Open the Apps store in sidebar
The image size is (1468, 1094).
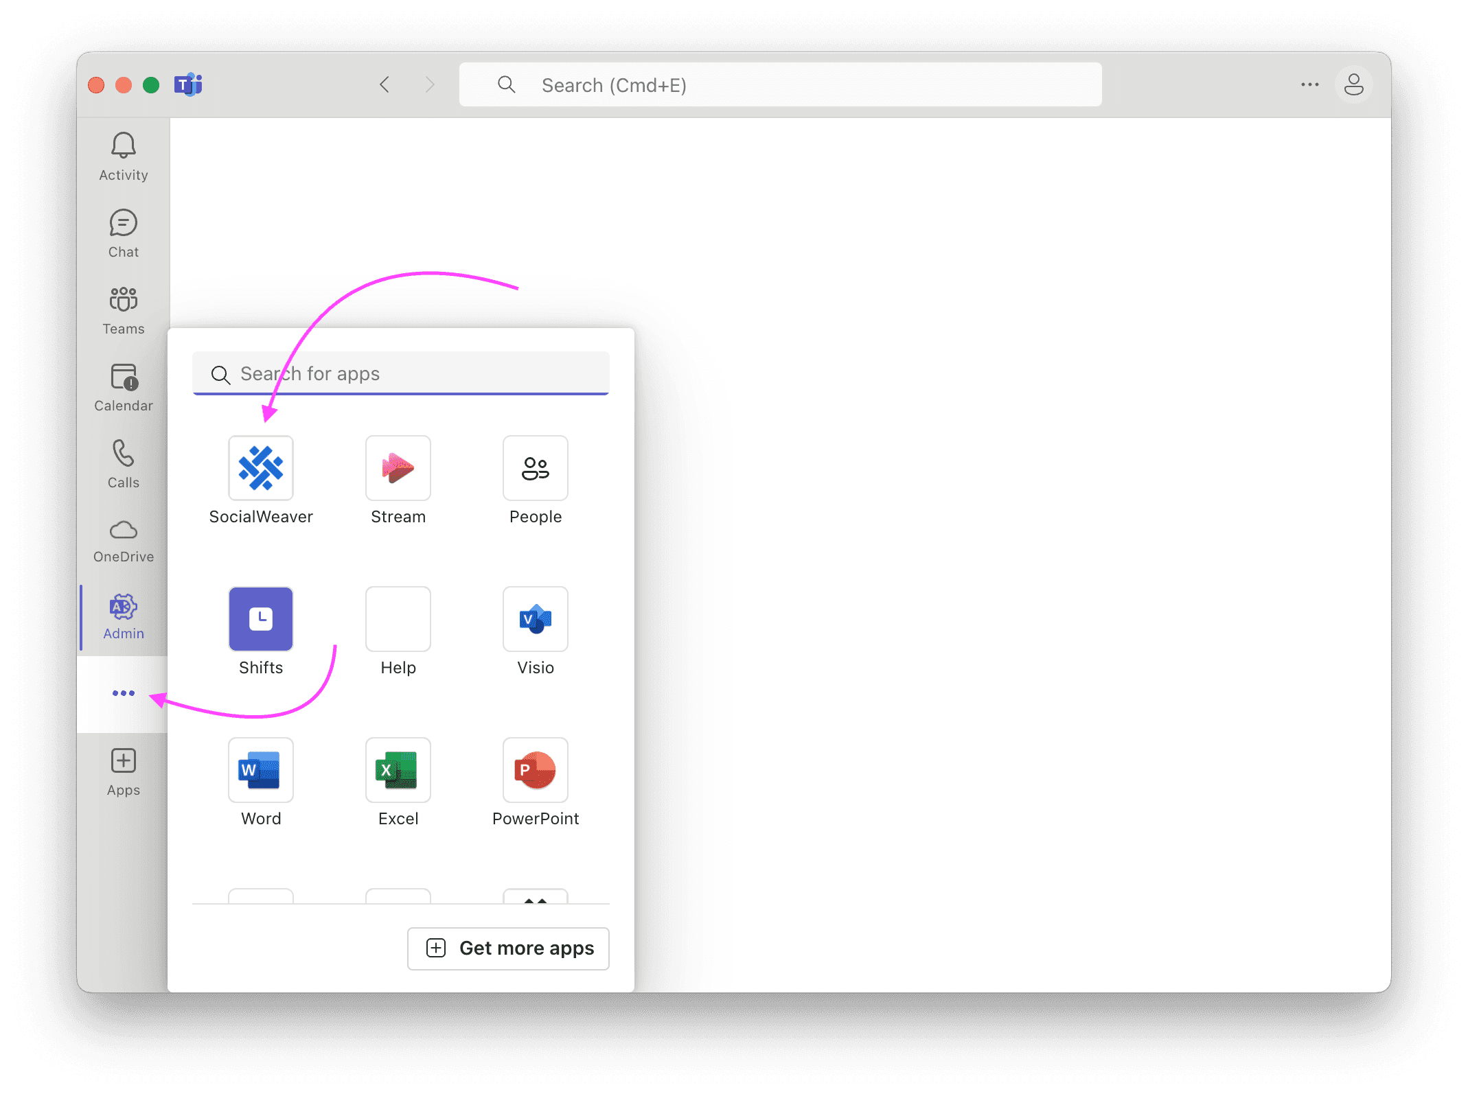click(124, 771)
